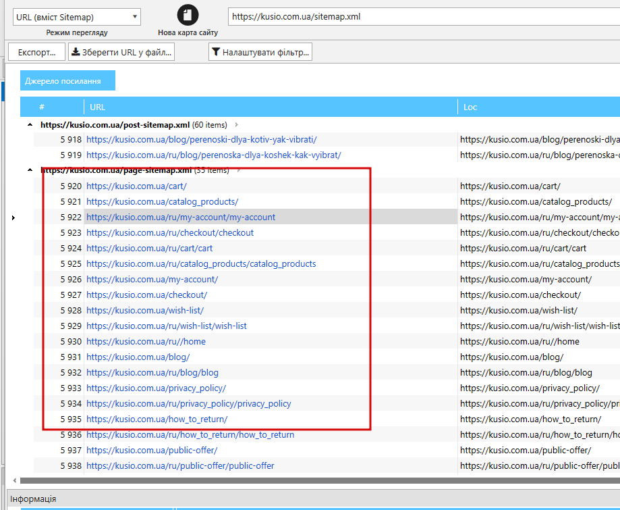This screenshot has height=510, width=620.
Task: Open the kusio.com.ua/ru//home link
Action: (146, 341)
